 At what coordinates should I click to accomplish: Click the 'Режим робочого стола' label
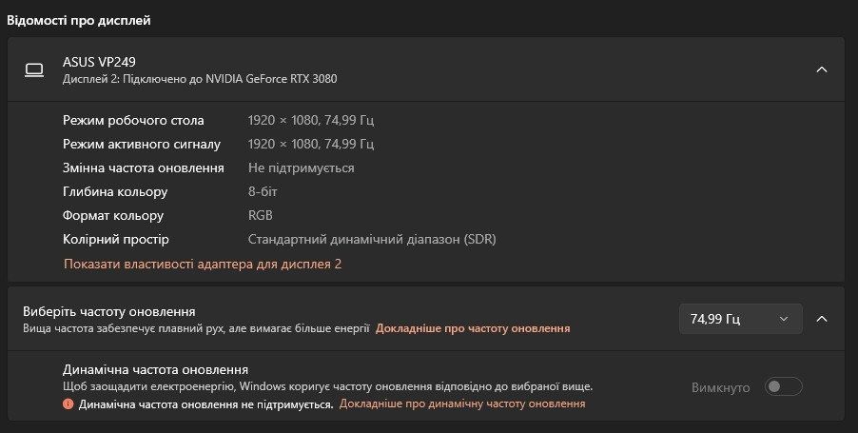[x=140, y=121]
